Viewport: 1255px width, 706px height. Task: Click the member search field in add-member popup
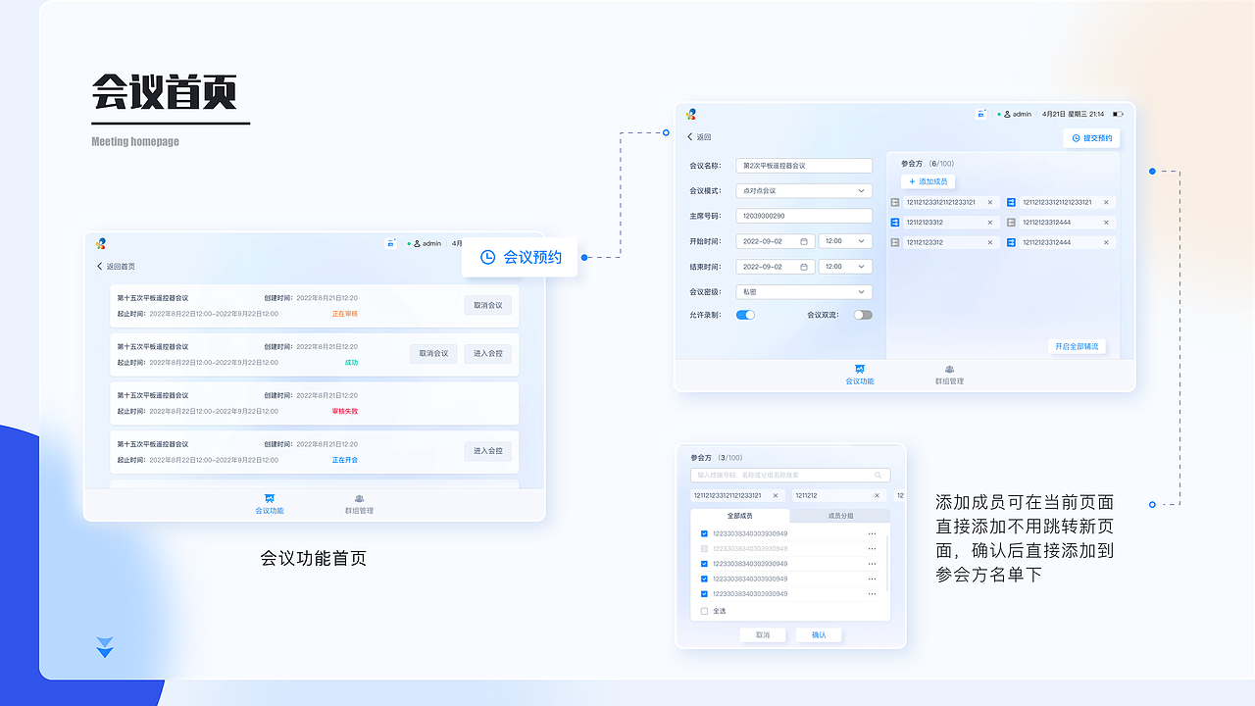pyautogui.click(x=790, y=475)
